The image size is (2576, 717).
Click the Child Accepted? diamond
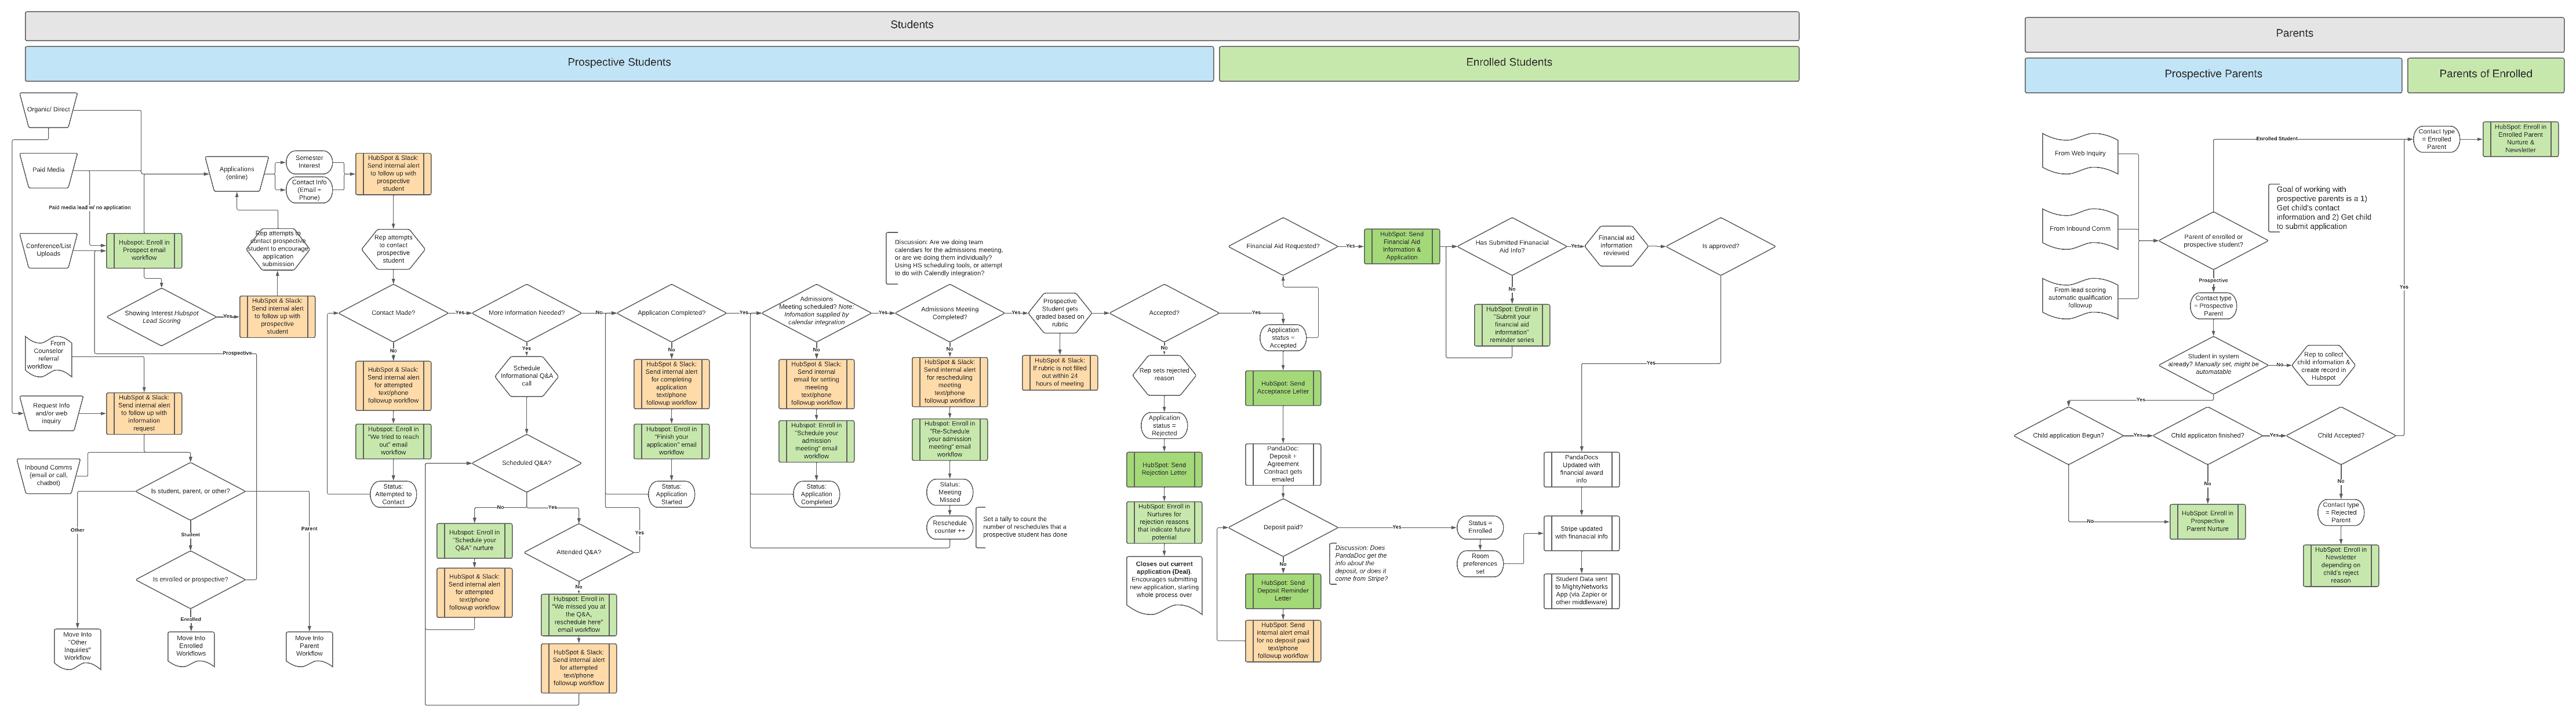(2341, 436)
